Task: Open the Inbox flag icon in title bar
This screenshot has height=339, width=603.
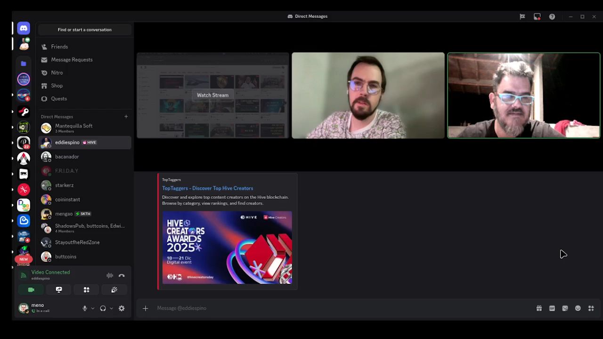Action: point(522,16)
